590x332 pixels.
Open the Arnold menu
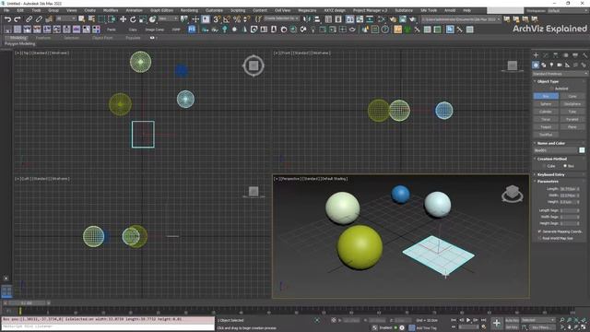450,10
